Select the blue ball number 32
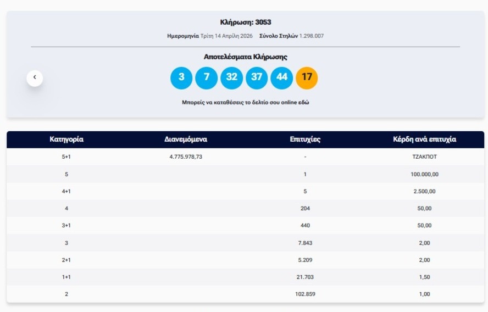Screen dimensions: 488x312 coord(231,77)
